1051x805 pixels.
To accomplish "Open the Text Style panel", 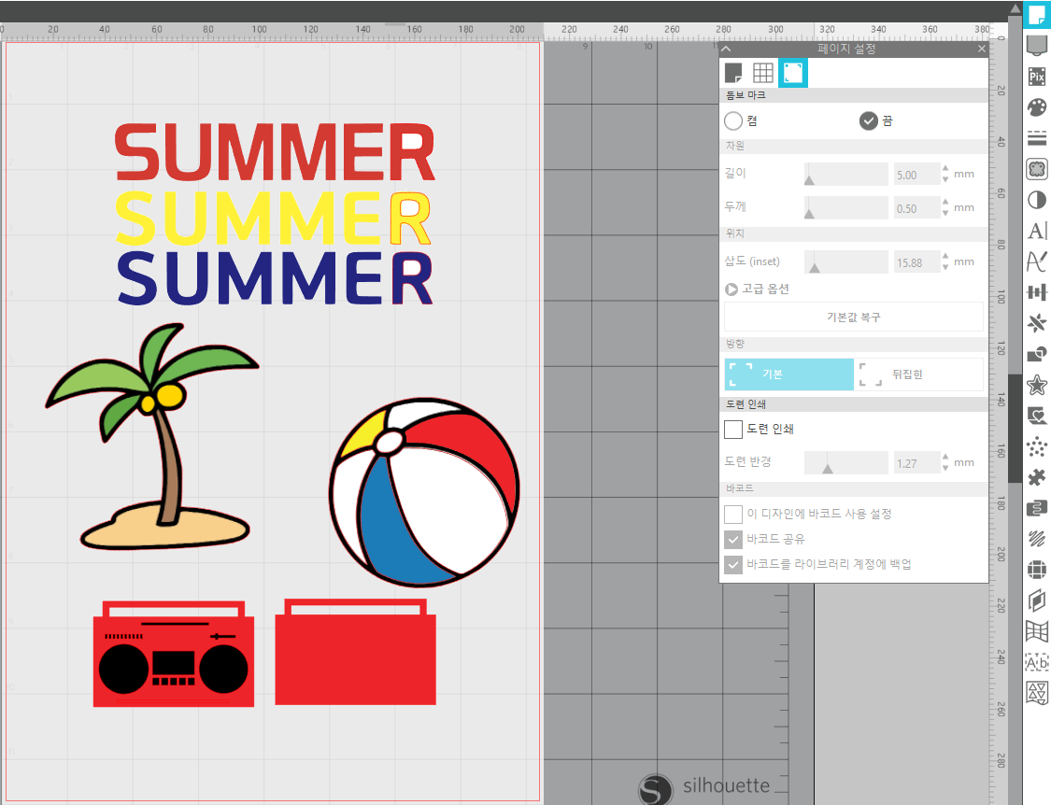I will [x=1036, y=231].
